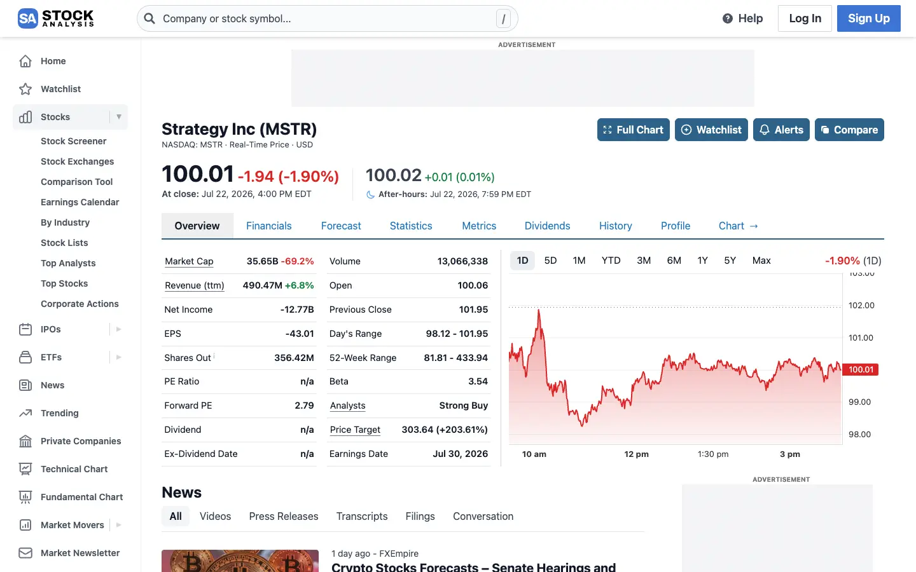Click the Stocks bar chart icon
This screenshot has height=572, width=916.
point(25,117)
